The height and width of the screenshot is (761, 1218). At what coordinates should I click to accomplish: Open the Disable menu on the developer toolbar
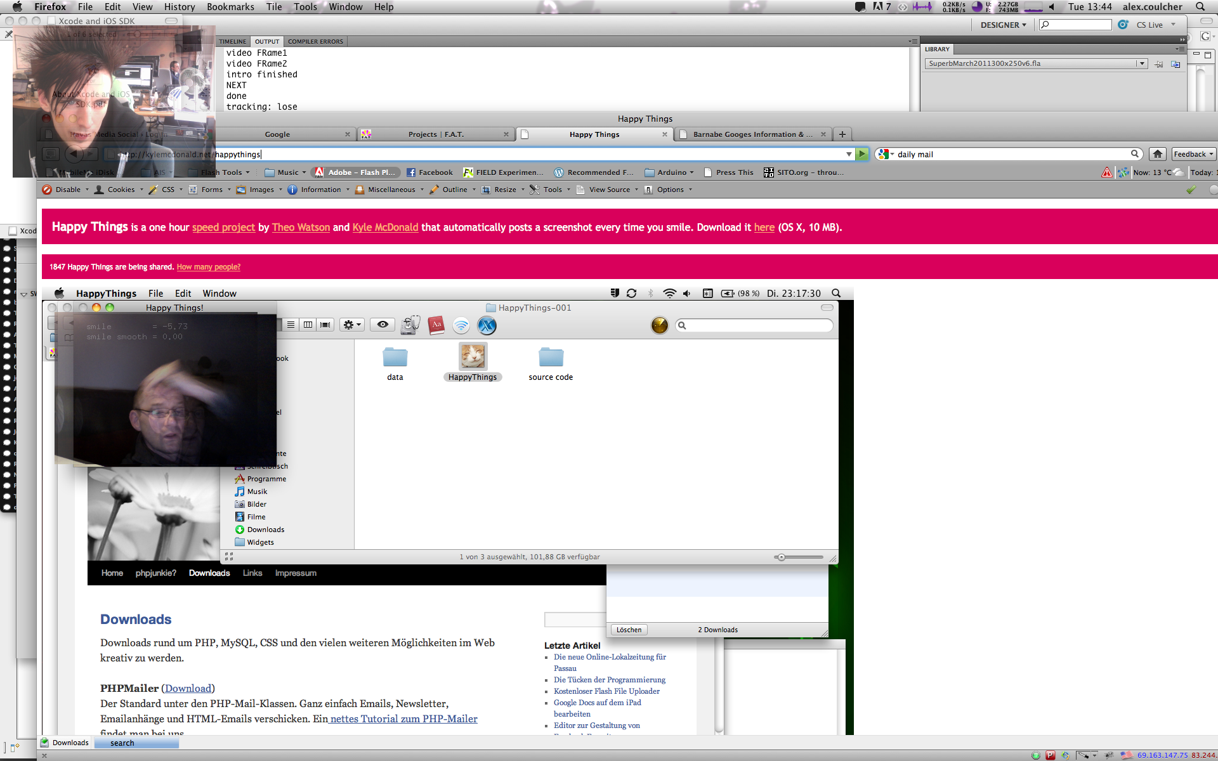(x=66, y=190)
